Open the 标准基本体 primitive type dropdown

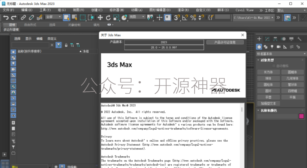(281, 54)
